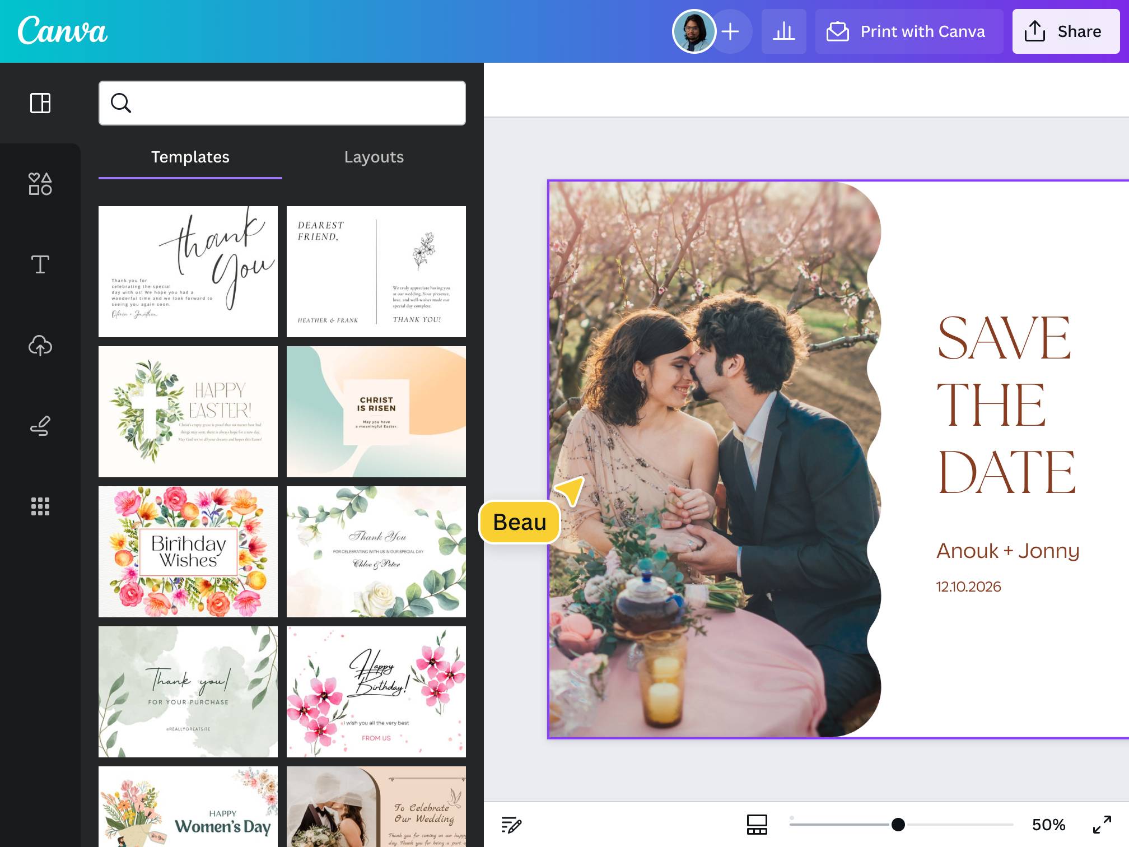Switch to grid view of pages
The image size is (1129, 847).
click(x=757, y=824)
